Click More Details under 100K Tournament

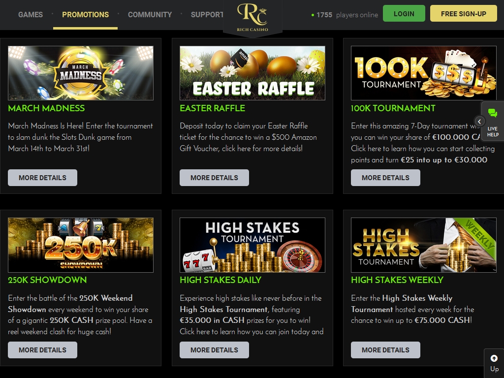coord(385,178)
